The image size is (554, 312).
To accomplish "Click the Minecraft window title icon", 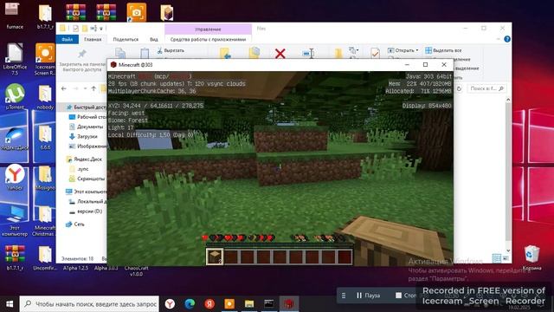I will pos(113,65).
